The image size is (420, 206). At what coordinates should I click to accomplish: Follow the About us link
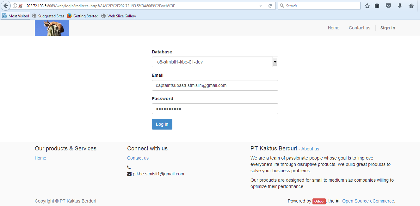[310, 149]
